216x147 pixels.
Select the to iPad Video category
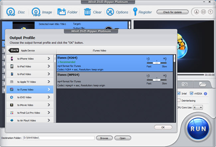tap(30, 66)
